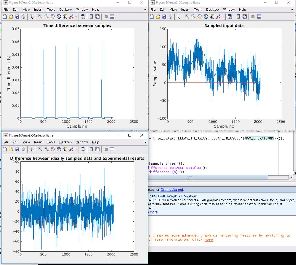Click Save icon in Figure 1 toolbar
The image size is (296, 265).
pos(17,16)
